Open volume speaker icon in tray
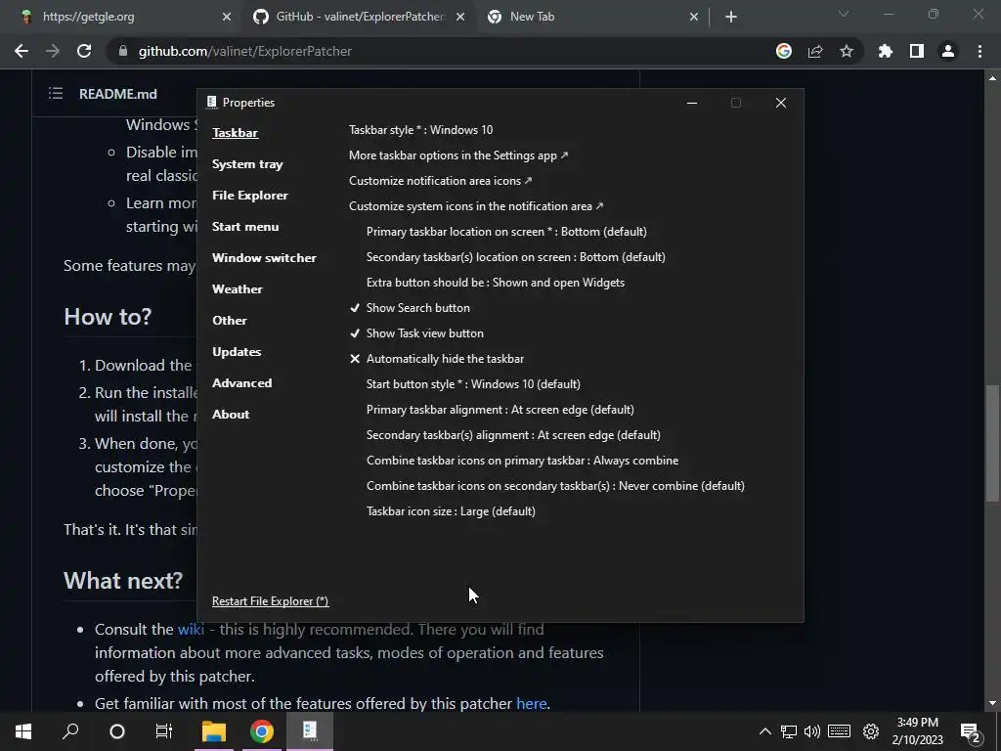The image size is (1001, 751). click(x=812, y=731)
